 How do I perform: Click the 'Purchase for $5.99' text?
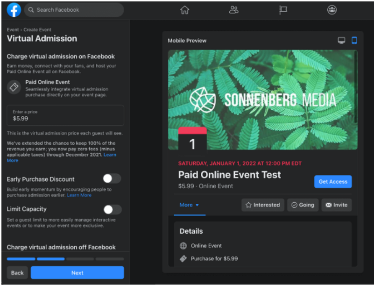click(214, 258)
